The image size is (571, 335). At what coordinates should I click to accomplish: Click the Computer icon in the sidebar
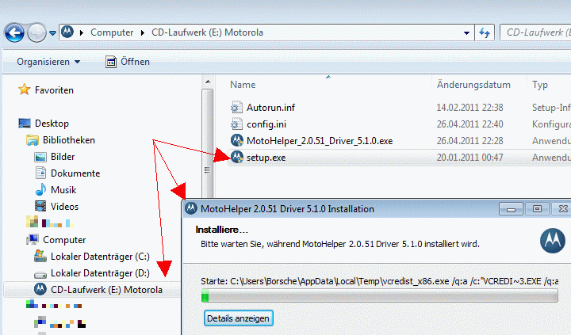click(33, 240)
